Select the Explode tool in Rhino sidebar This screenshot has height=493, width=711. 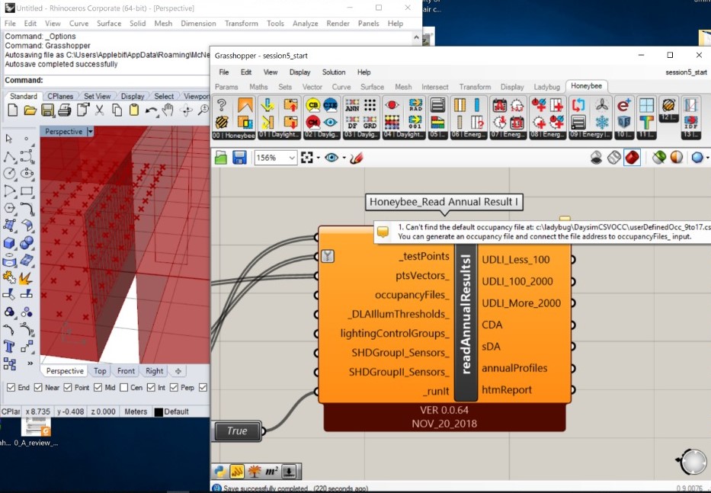[26, 277]
